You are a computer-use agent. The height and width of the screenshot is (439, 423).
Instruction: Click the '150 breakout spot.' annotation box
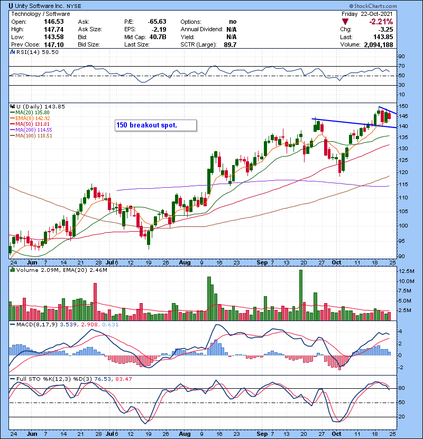155,125
